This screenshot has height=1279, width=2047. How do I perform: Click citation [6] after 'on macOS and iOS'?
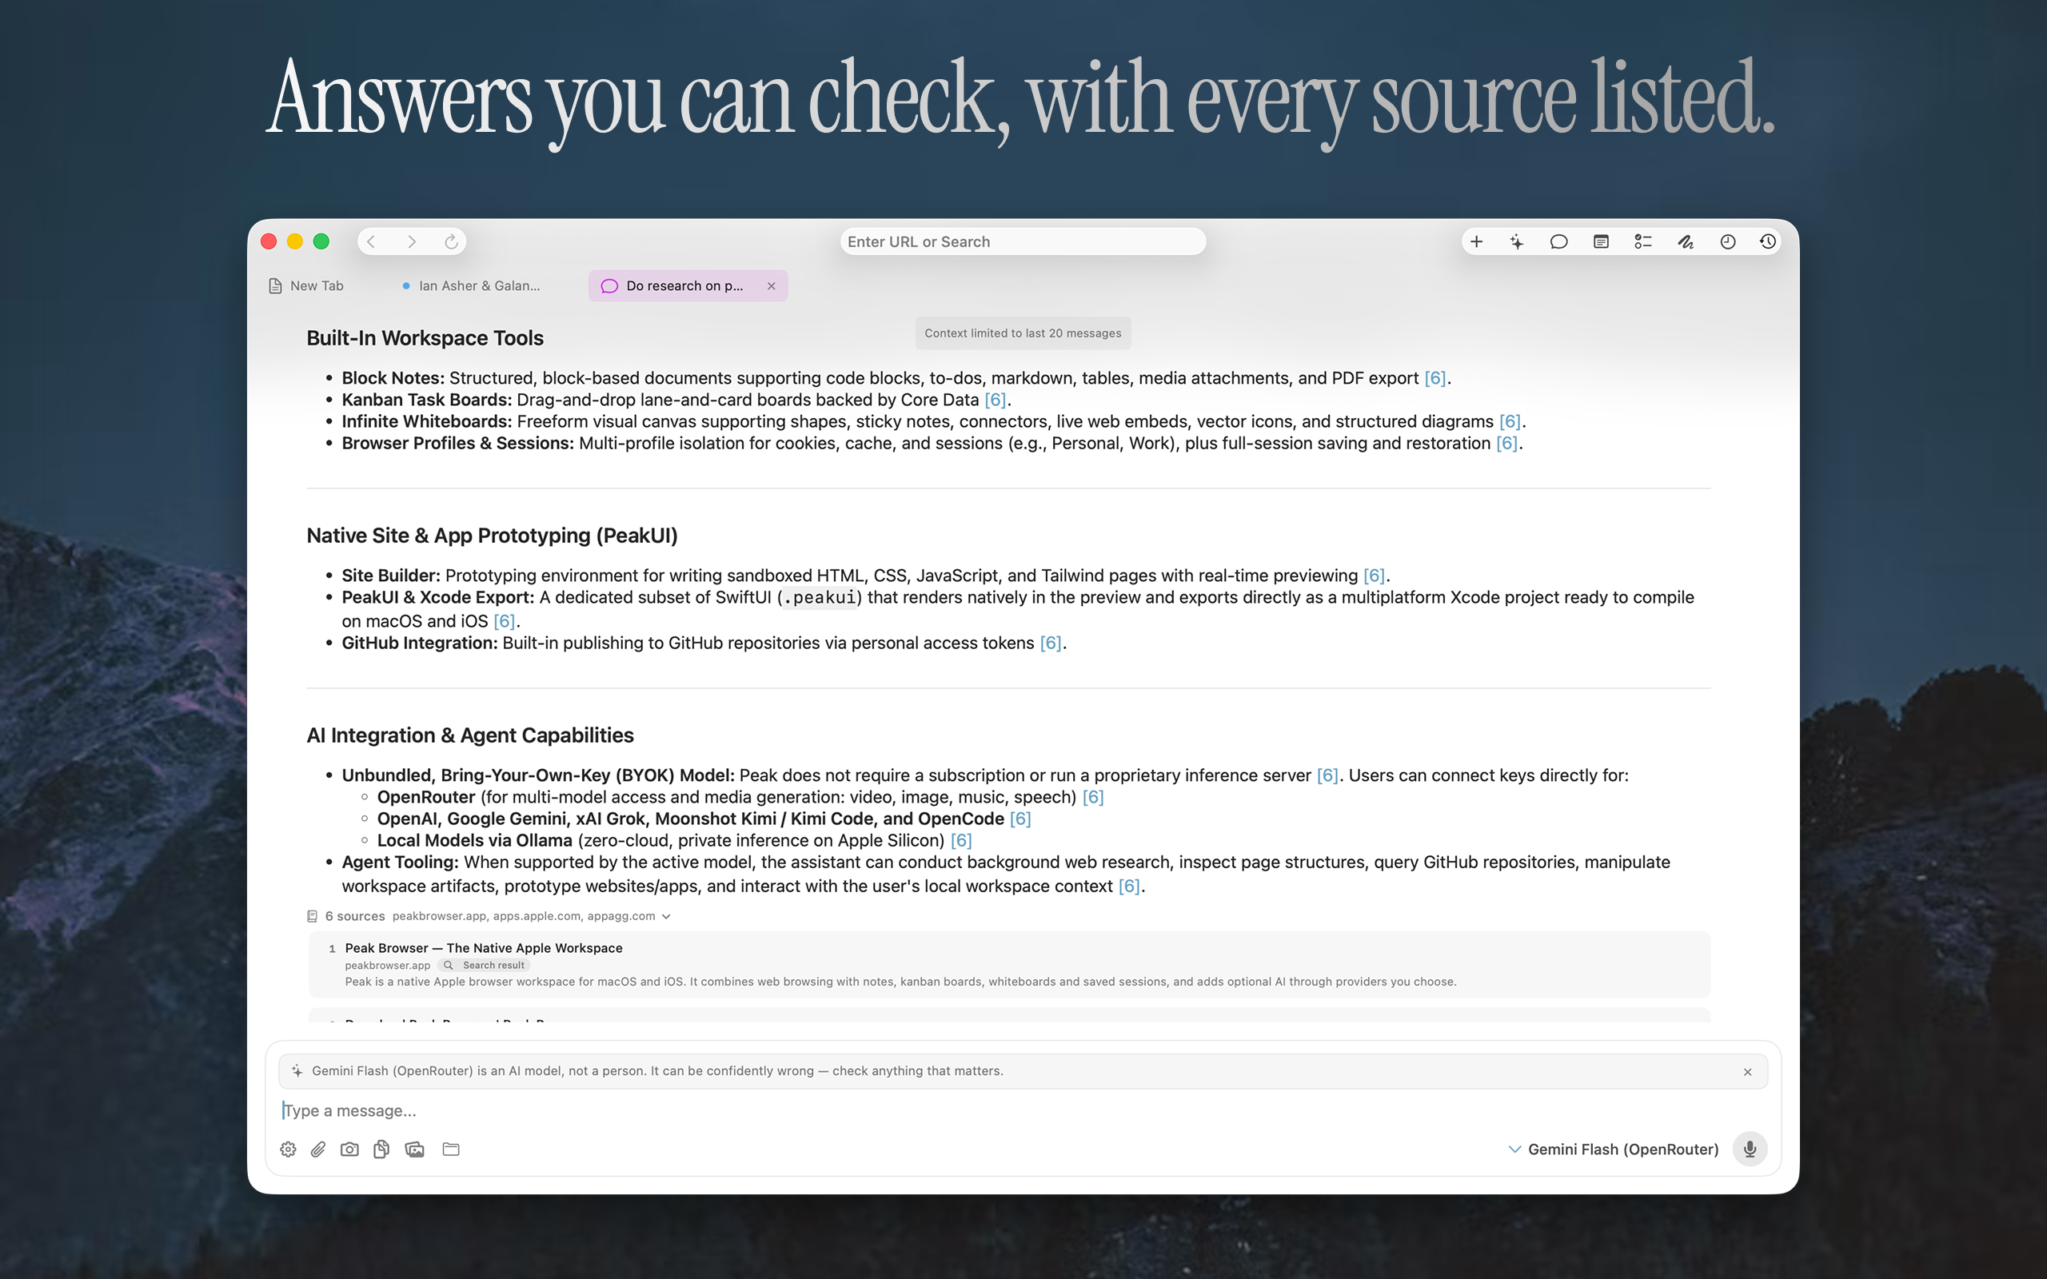click(504, 621)
